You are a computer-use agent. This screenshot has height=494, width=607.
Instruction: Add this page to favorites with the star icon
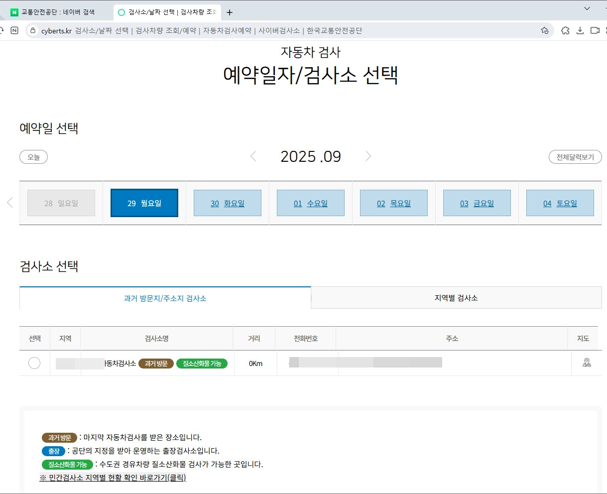pos(544,30)
